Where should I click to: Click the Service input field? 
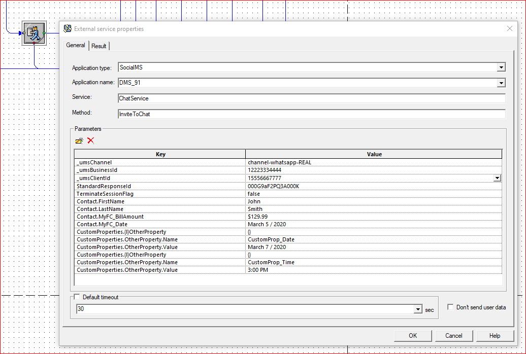[x=311, y=98]
